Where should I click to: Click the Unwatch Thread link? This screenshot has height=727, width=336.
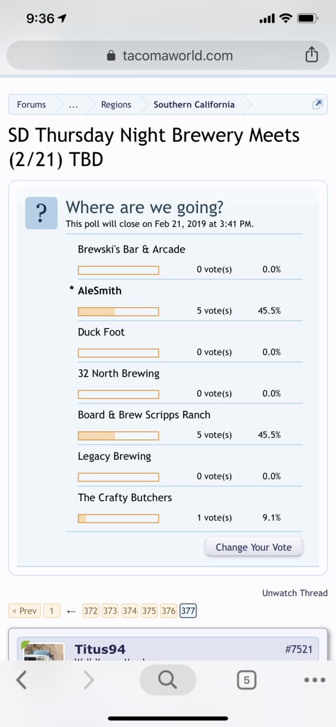click(x=294, y=593)
